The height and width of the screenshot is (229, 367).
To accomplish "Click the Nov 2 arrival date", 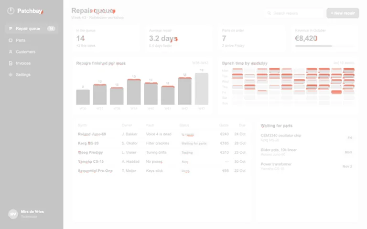I will pos(347,167).
